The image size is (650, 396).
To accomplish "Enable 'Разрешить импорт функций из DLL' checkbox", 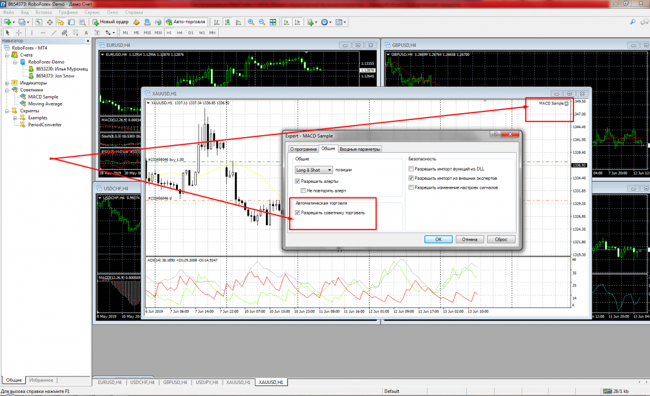I will coord(411,169).
